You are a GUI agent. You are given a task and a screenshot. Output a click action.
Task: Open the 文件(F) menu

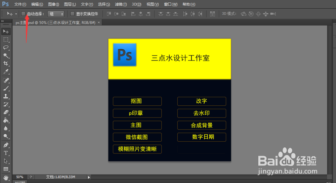tap(20, 4)
